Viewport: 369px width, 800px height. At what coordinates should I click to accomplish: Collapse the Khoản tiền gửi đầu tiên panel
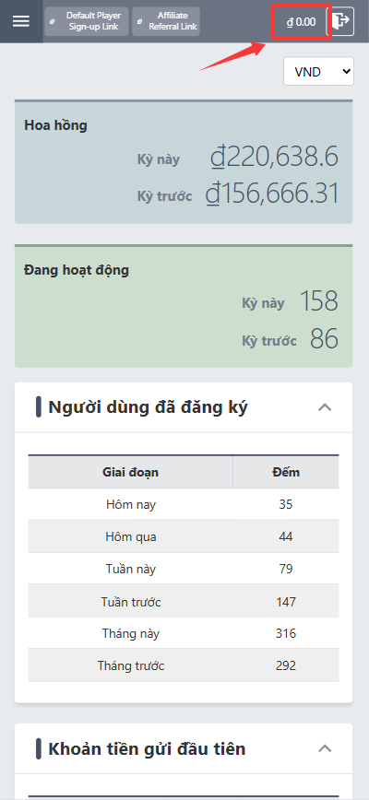point(325,748)
